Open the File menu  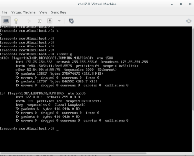pyautogui.click(x=5, y=12)
